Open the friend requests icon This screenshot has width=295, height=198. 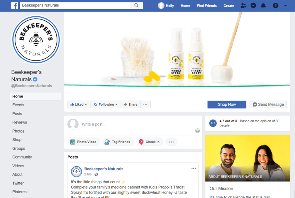tap(243, 6)
